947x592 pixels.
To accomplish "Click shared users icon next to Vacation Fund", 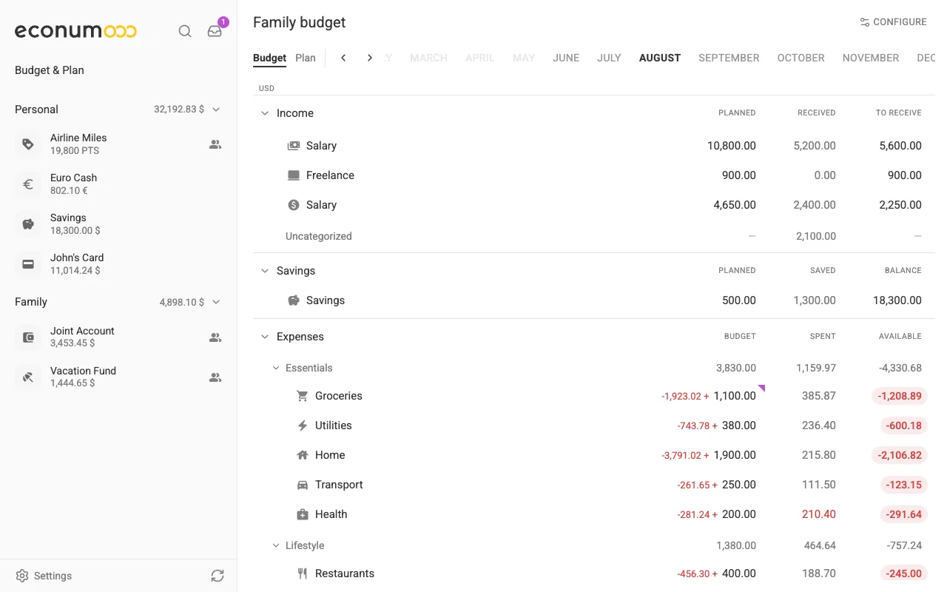I will tap(215, 377).
